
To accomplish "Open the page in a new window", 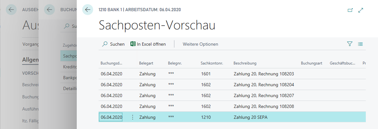I will pos(350,10).
